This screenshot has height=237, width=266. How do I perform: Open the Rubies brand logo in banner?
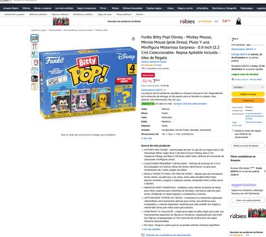point(187,21)
